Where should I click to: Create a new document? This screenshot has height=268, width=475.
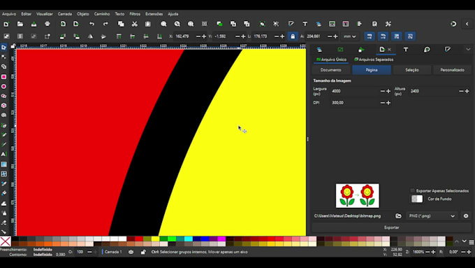pyautogui.click(x=6, y=24)
